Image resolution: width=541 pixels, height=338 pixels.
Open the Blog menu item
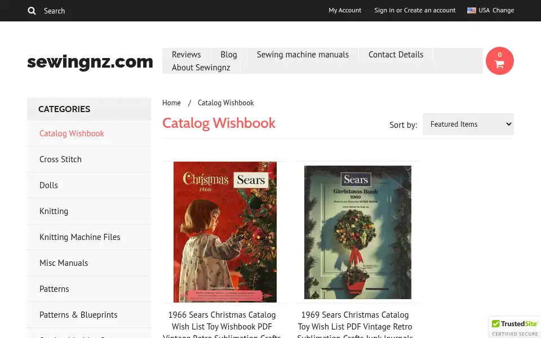(x=229, y=55)
